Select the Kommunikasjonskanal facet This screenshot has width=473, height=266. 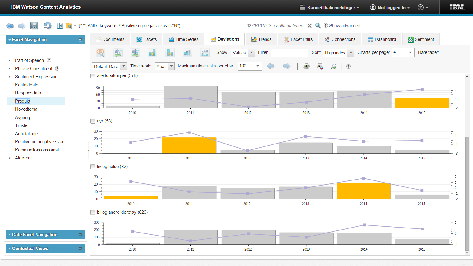[37, 150]
